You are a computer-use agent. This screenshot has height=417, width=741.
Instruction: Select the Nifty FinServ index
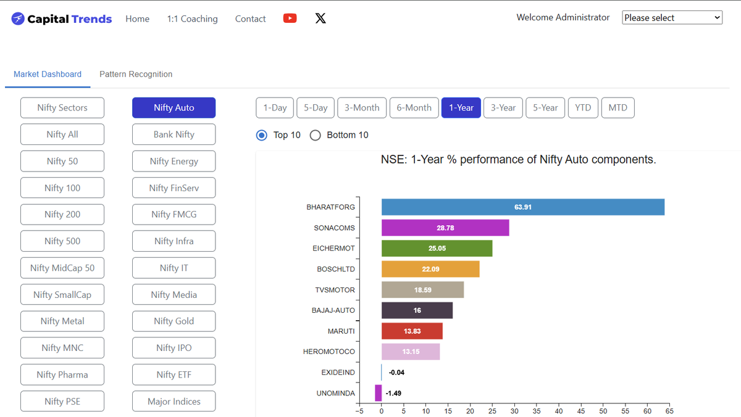[174, 188]
